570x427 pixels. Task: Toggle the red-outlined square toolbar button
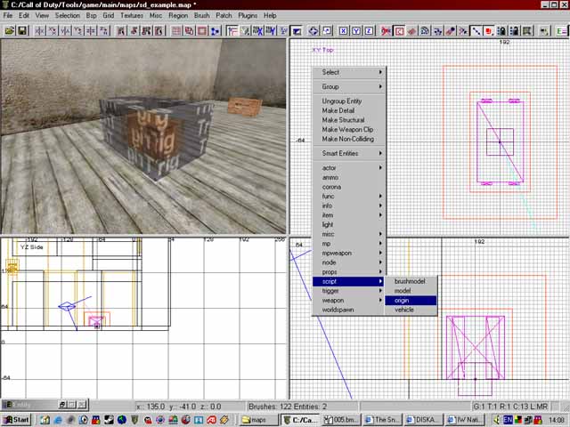pyautogui.click(x=400, y=30)
